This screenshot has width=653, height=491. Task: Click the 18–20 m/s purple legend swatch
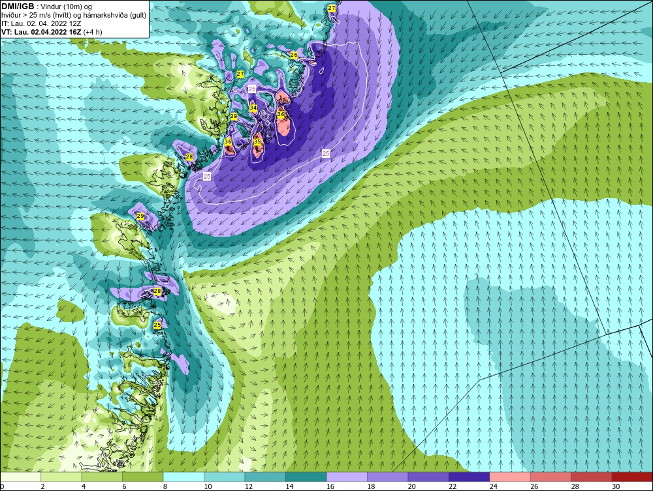click(388, 477)
